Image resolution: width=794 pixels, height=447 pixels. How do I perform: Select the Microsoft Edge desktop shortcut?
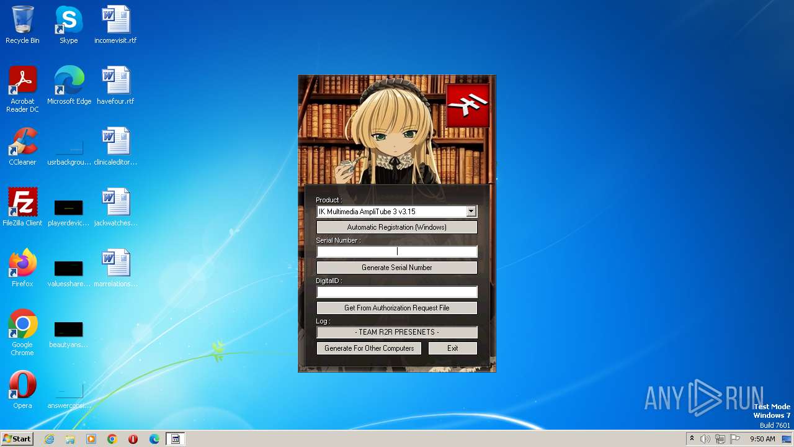[69, 86]
